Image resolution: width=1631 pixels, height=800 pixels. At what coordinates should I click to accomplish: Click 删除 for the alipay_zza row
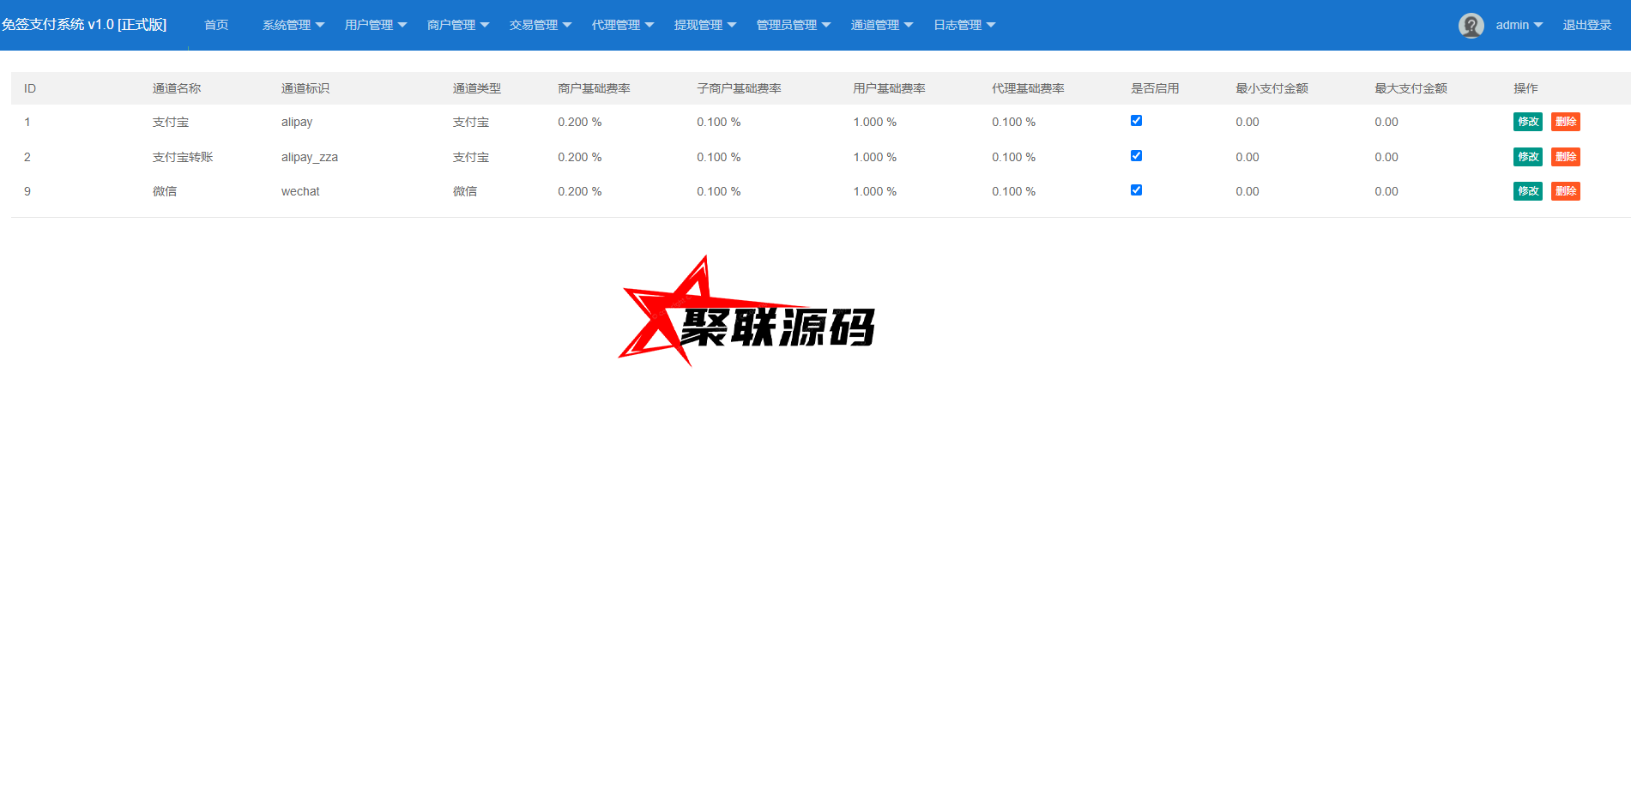(x=1566, y=157)
